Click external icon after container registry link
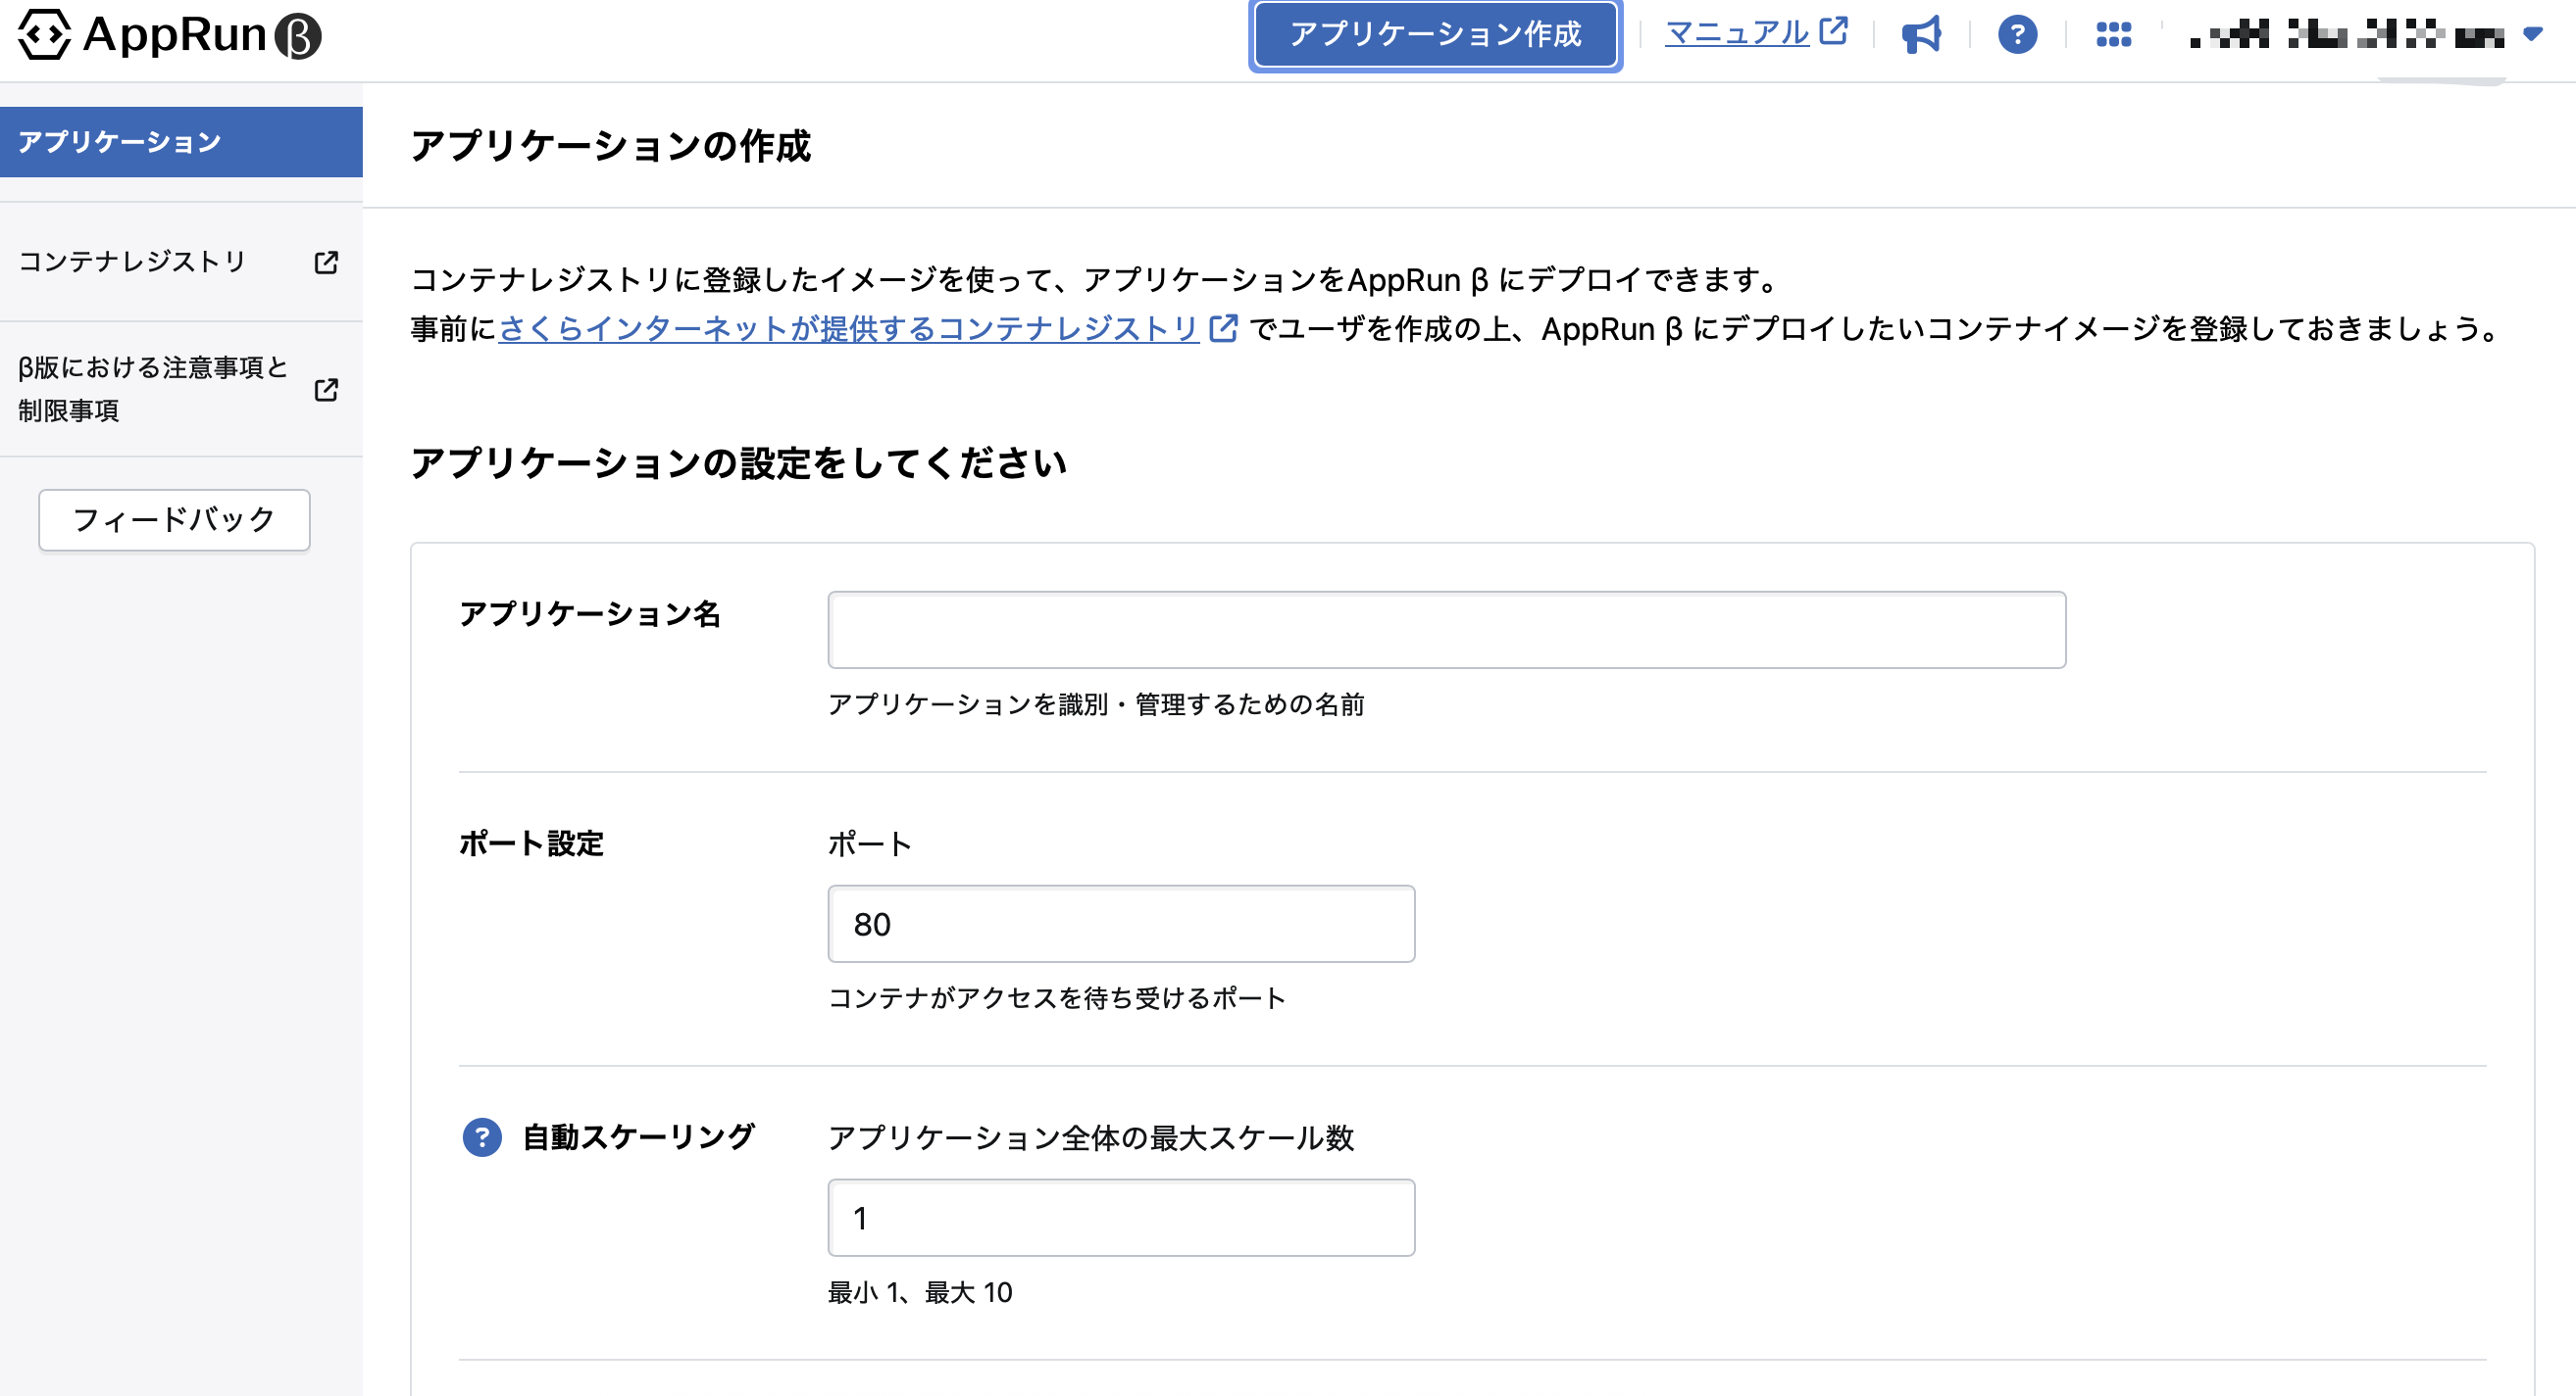 click(x=1223, y=328)
